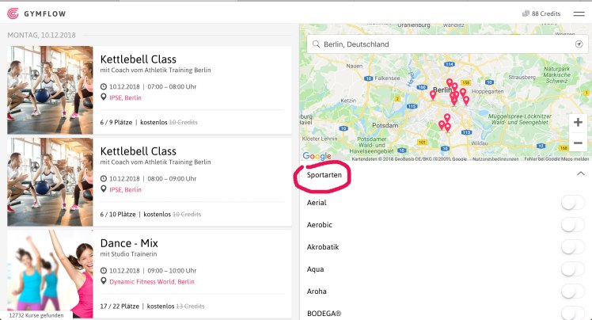Click the credits card icon
The image size is (592, 320).
[526, 13]
